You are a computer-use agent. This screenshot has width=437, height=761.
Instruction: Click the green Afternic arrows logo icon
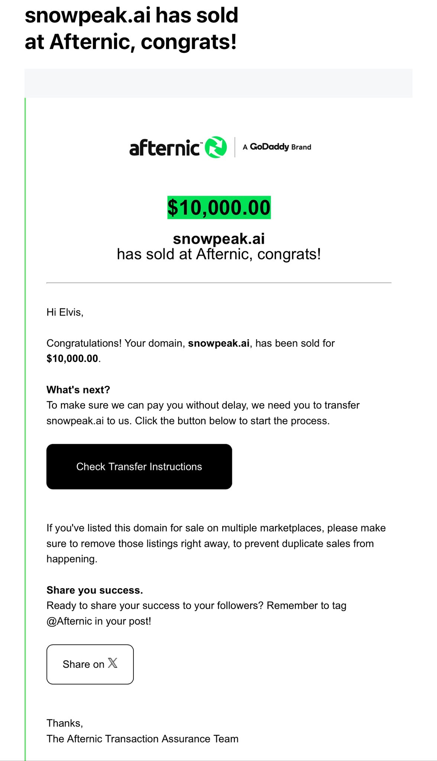point(216,147)
